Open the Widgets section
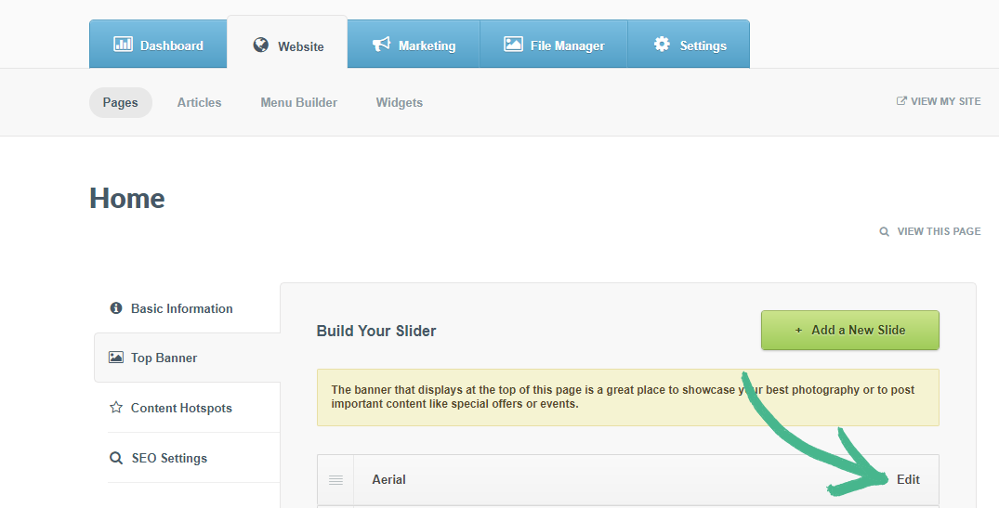 click(x=399, y=102)
